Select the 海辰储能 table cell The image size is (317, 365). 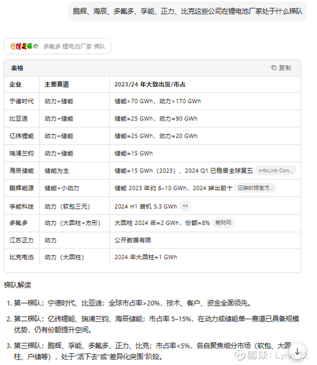tap(22, 171)
